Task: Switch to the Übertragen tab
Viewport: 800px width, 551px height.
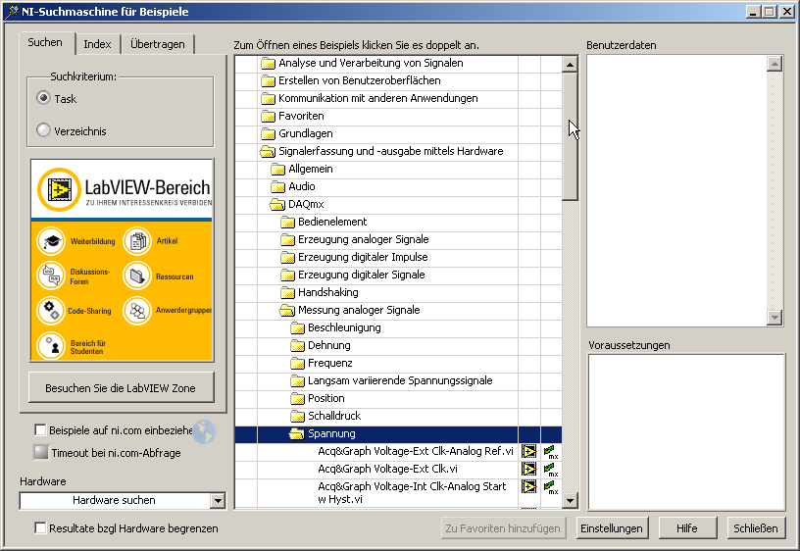Action: 158,44
